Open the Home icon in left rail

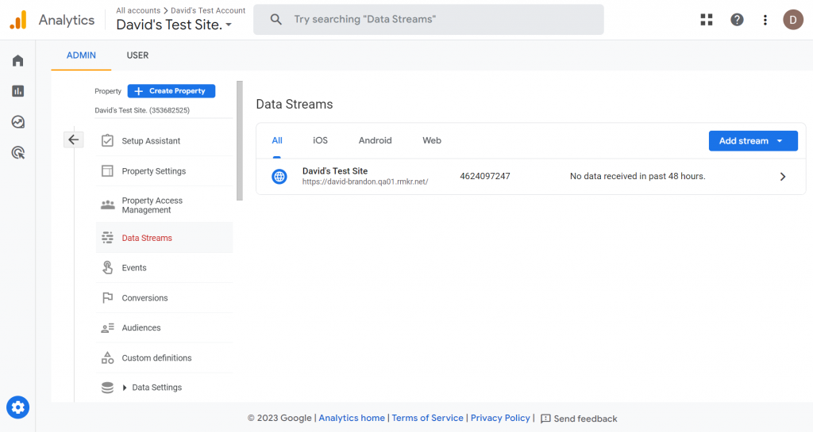tap(17, 60)
